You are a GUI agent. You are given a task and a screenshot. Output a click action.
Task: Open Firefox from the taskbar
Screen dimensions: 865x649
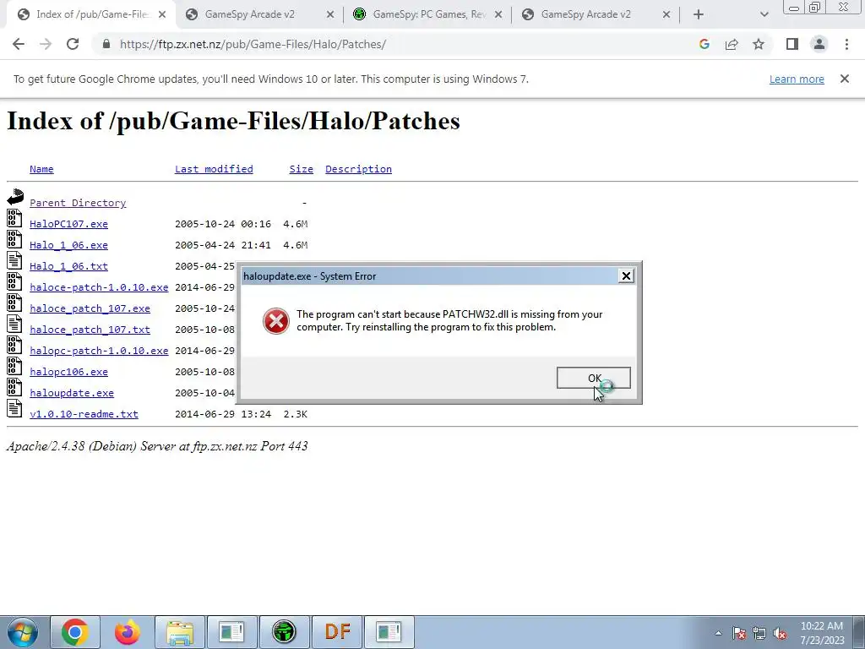128,632
